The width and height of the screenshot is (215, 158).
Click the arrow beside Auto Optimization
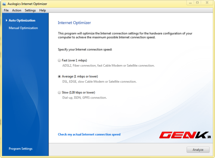pos(6,20)
